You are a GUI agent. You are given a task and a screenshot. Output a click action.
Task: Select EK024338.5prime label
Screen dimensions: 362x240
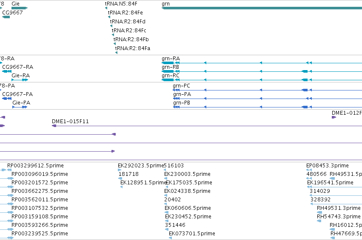187,191
